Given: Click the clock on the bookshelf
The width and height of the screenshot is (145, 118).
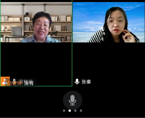Looking at the screenshot, I should click(27, 14).
